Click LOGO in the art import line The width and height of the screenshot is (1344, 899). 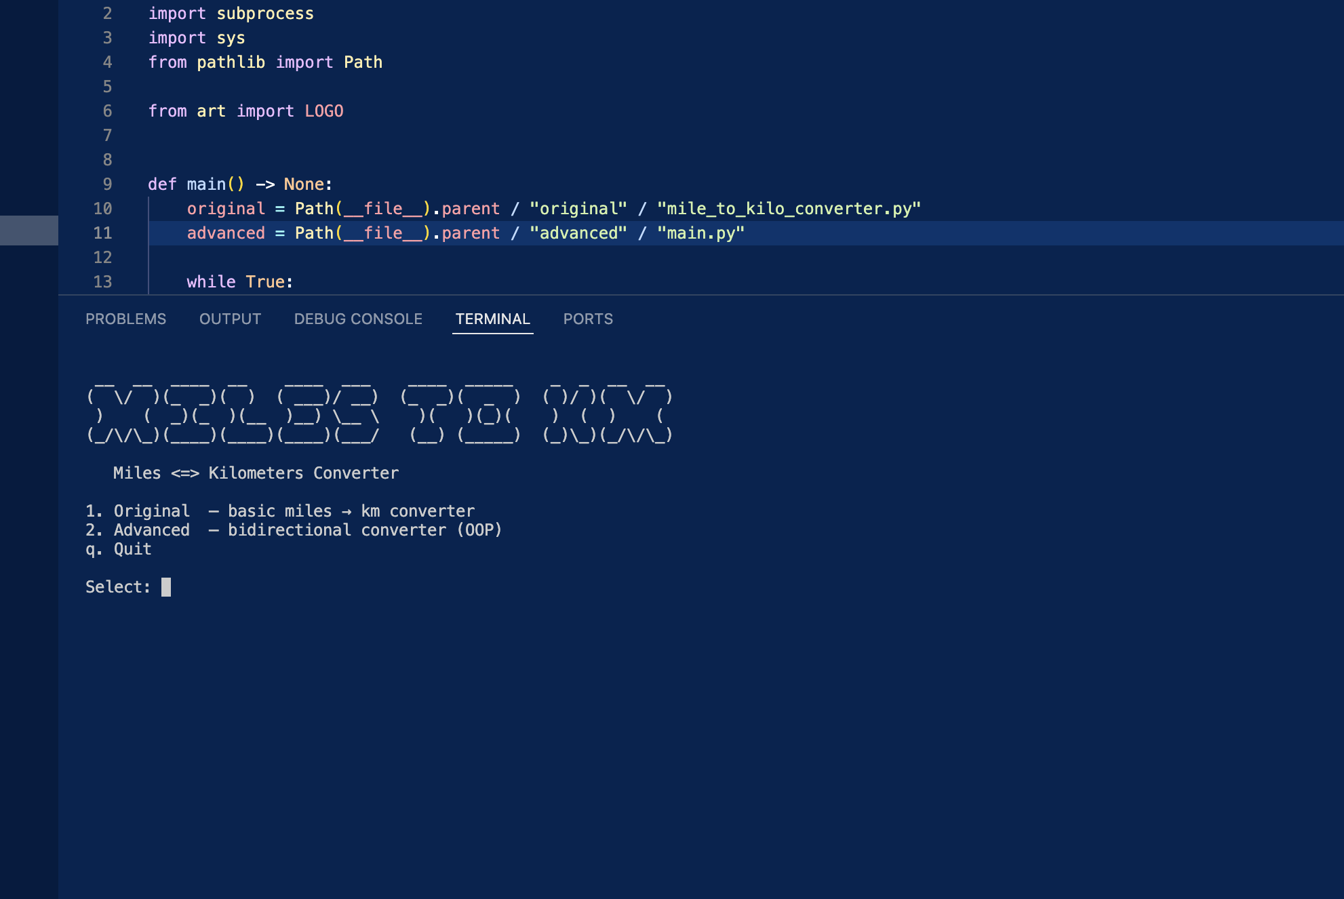pyautogui.click(x=324, y=111)
